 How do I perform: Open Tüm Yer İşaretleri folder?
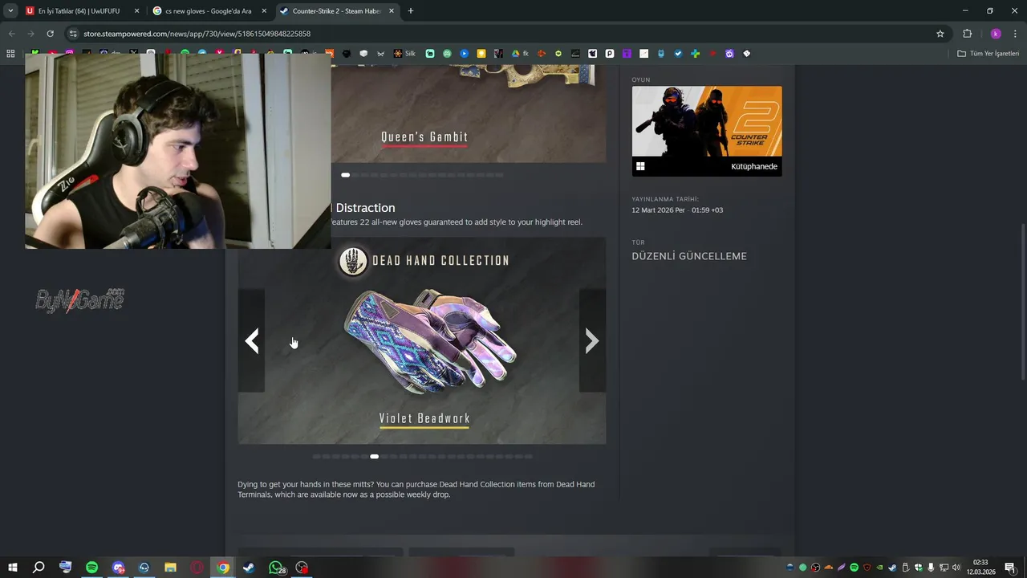[x=988, y=54]
